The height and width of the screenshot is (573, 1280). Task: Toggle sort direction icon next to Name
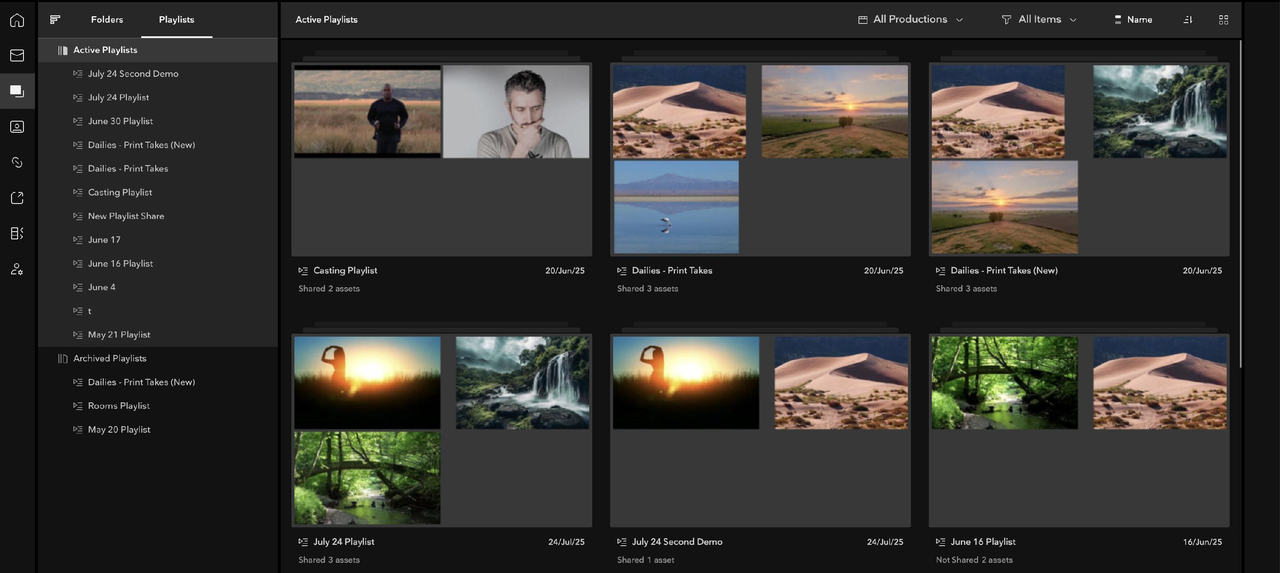pyautogui.click(x=1187, y=19)
